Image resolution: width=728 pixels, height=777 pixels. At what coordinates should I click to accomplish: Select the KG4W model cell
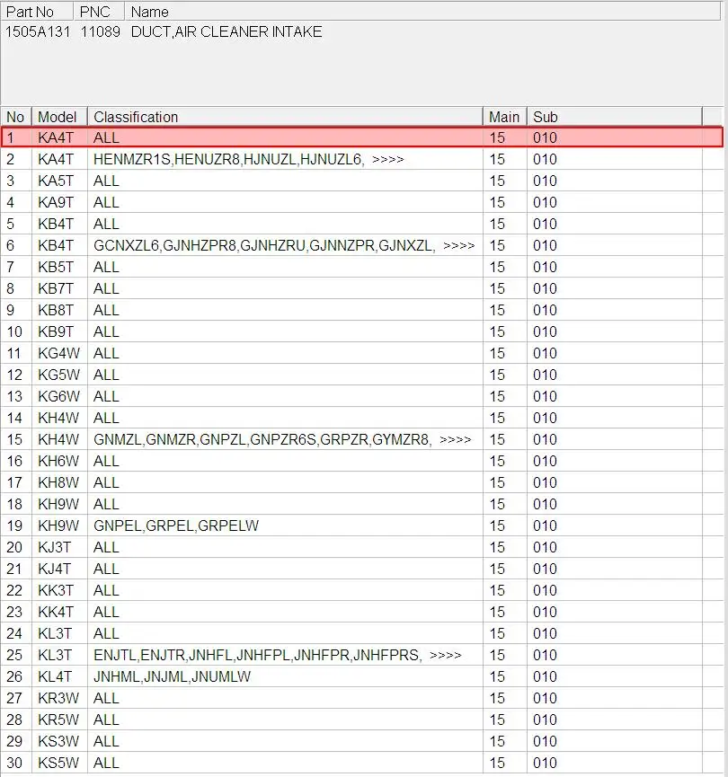tap(58, 353)
